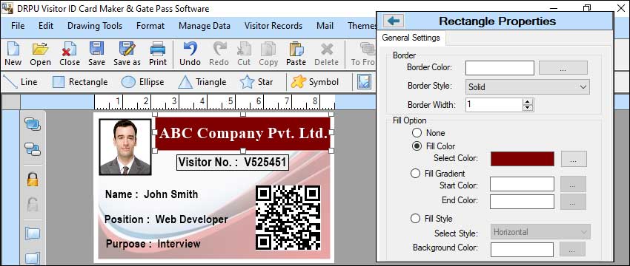Click the dark red Select Color swatch
The height and width of the screenshot is (266, 630).
pos(523,159)
